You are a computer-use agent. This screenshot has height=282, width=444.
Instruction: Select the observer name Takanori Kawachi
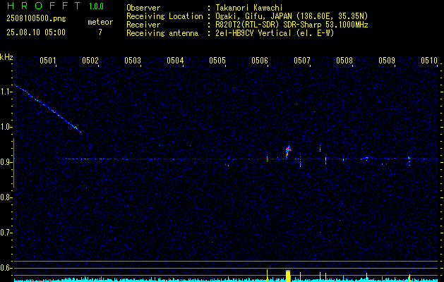(248, 8)
